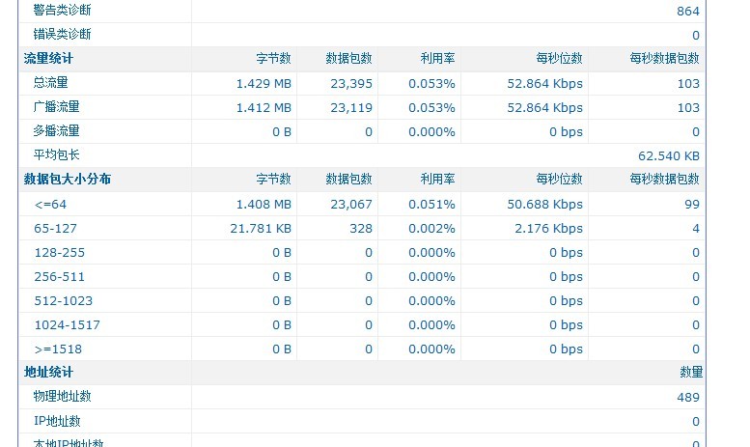Select the 警告类诊断 row label
Screen dimensions: 750x447
[63, 11]
